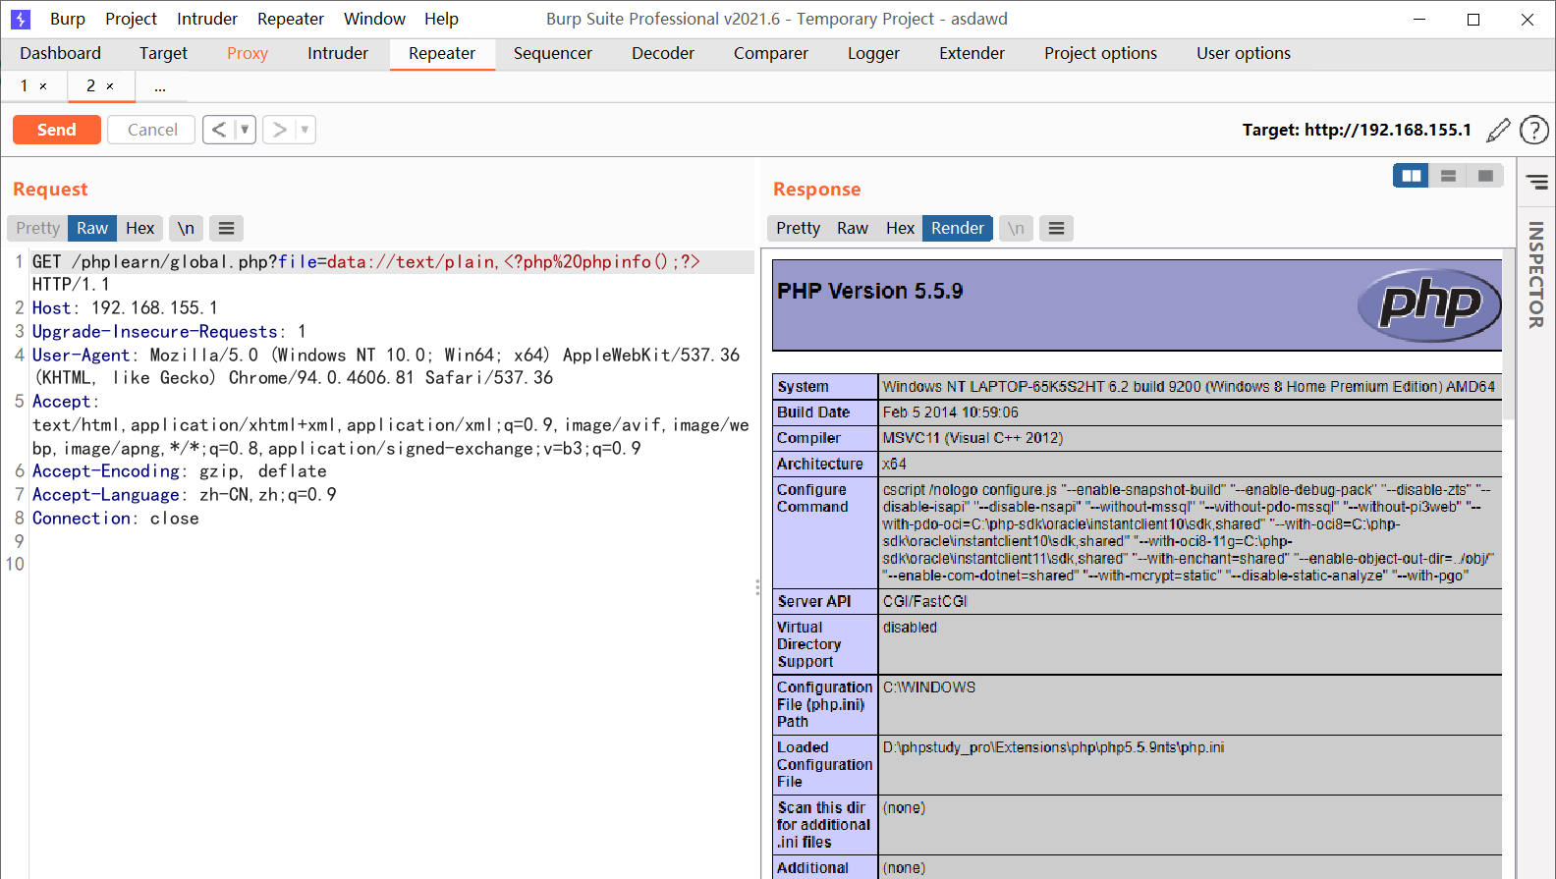Screen dimensions: 1556x879
Task: Open the Burp menu
Action: [x=68, y=19]
